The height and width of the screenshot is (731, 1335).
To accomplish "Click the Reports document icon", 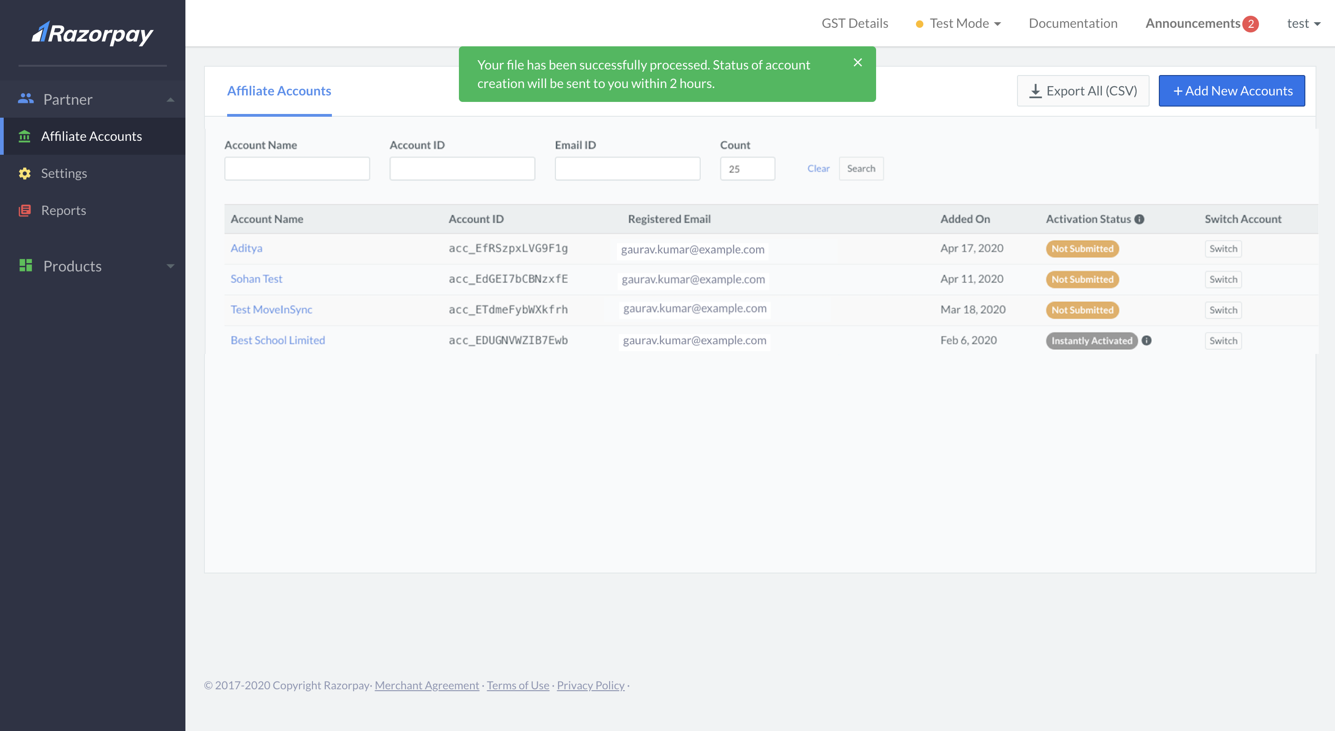I will 25,210.
